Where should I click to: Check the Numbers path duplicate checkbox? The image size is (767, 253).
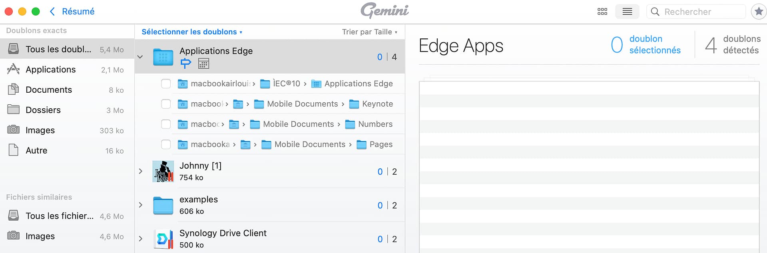click(166, 124)
